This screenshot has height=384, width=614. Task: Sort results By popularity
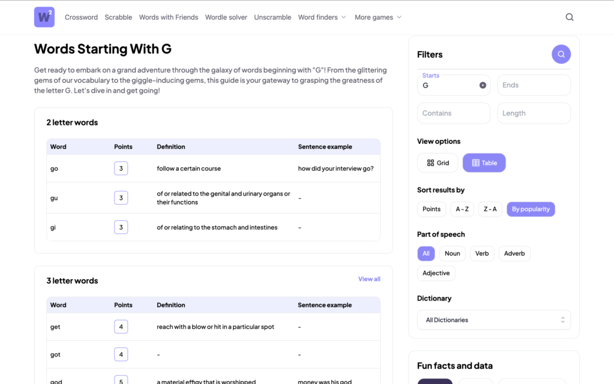(531, 209)
